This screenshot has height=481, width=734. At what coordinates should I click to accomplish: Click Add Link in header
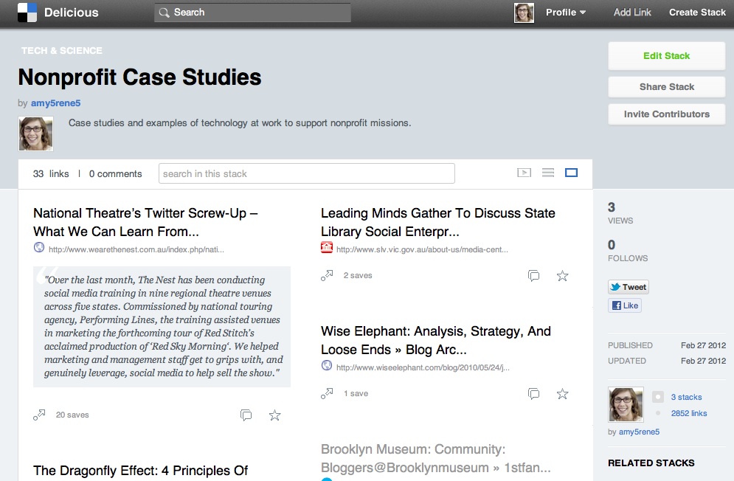(632, 13)
